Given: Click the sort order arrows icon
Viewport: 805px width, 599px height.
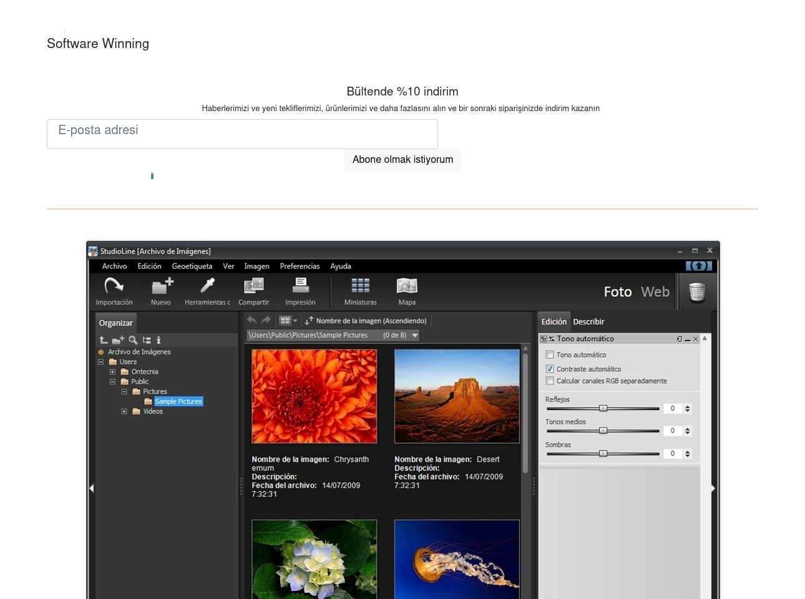Looking at the screenshot, I should (x=309, y=321).
